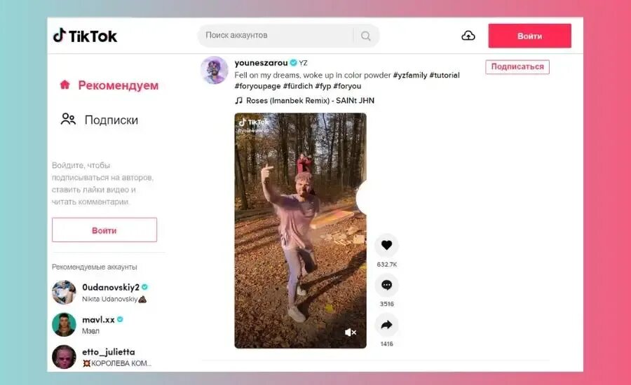The width and height of the screenshot is (631, 385).
Task: Unmute the video sound
Action: (x=350, y=332)
